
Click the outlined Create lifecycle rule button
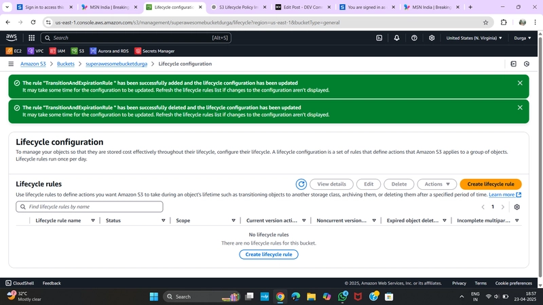pyautogui.click(x=269, y=255)
